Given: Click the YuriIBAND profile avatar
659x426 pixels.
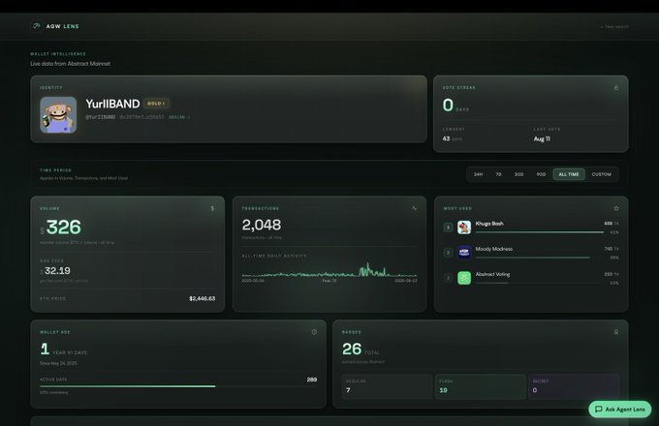Looking at the screenshot, I should tap(58, 114).
